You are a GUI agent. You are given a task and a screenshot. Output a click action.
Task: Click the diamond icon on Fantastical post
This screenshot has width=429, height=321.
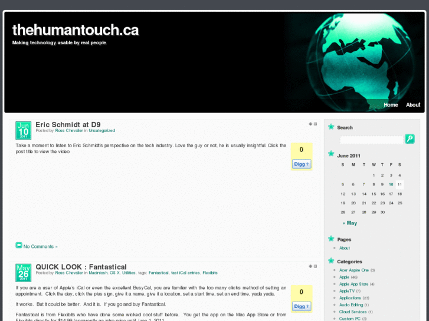[x=310, y=266]
